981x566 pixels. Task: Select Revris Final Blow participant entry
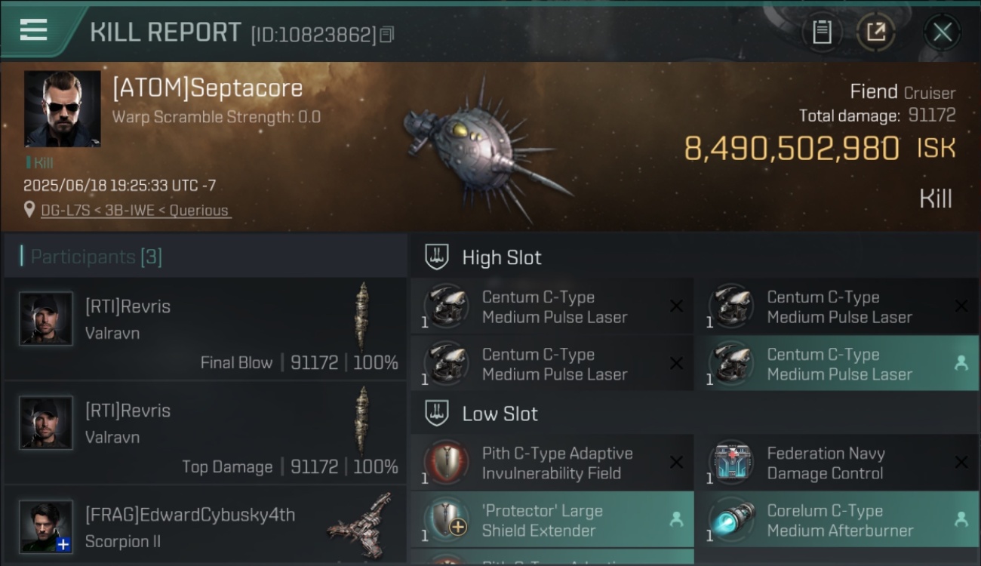(205, 328)
